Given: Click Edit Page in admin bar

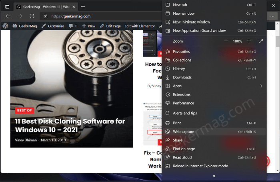Looking at the screenshot, I should click(110, 26).
